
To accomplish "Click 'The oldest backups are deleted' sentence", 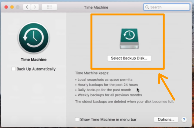I will point(124,102).
